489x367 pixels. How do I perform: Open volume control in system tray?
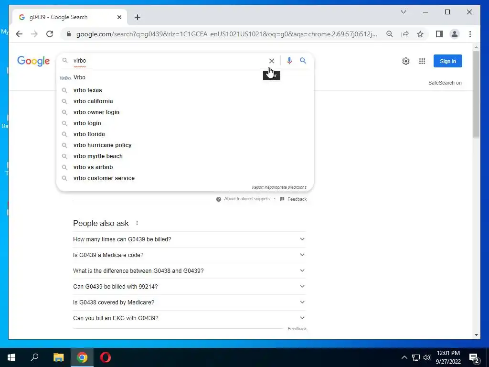[427, 357]
